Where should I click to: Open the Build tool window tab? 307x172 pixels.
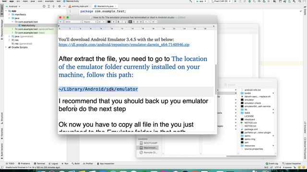76,163
